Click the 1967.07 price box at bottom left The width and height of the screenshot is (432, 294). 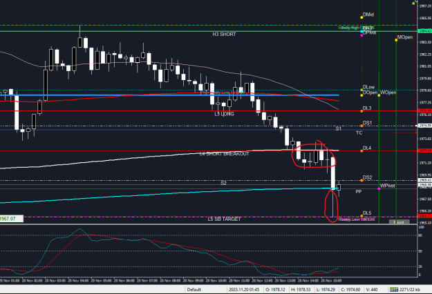click(x=12, y=219)
